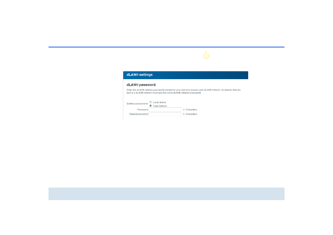This screenshot has width=333, height=235.
Task: Click the Characters count beside Repeat password
Action: point(190,114)
